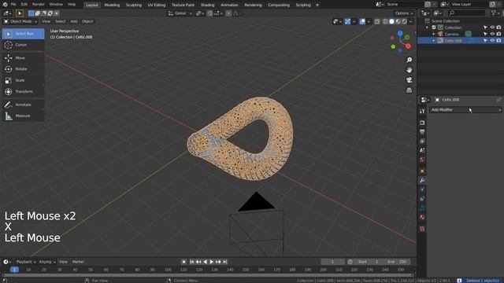Open Object properties tab
Screen dimensions: 504x283
[422, 171]
